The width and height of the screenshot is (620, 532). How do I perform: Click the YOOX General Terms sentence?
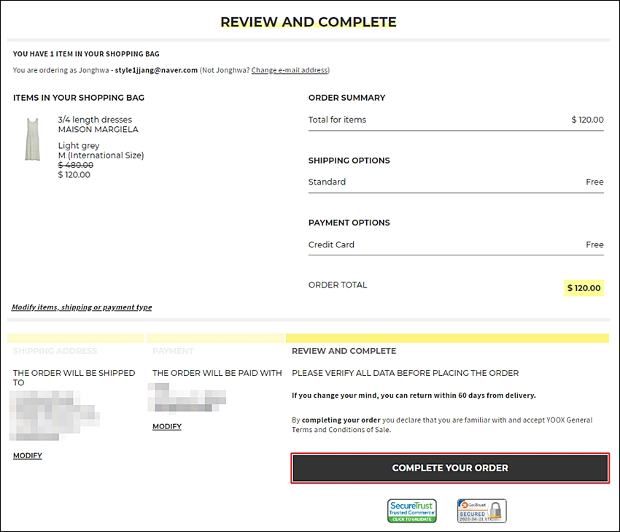point(442,425)
